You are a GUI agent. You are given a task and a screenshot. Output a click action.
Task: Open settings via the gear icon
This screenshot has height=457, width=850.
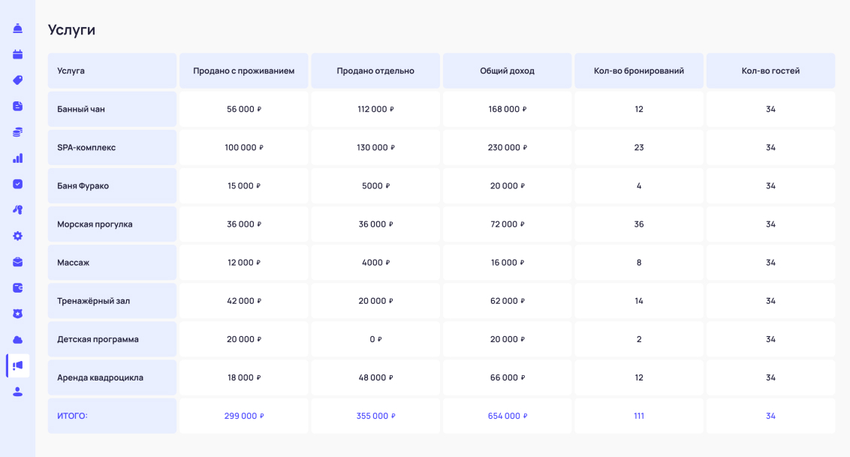(x=17, y=236)
